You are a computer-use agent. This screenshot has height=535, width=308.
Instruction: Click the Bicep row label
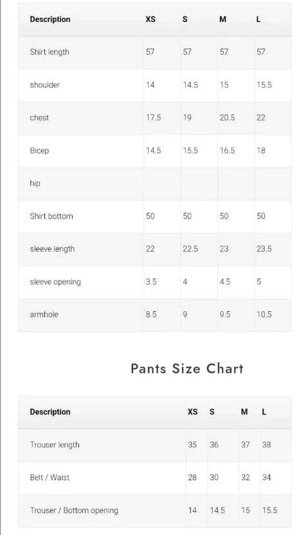[39, 150]
